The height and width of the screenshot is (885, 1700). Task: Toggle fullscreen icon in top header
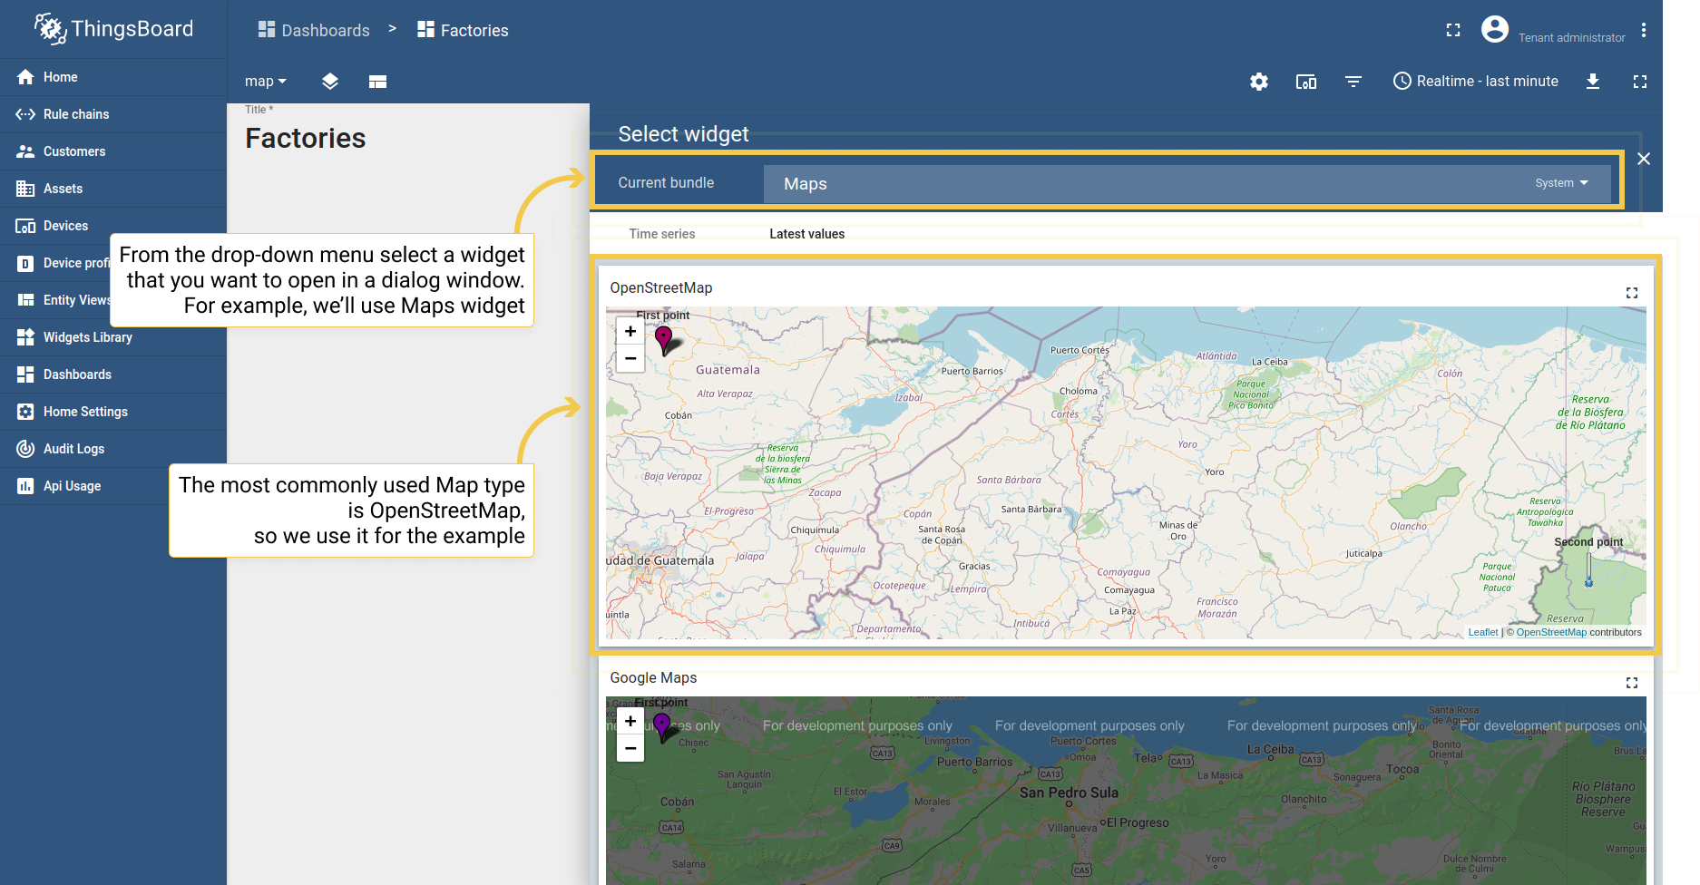pyautogui.click(x=1453, y=30)
